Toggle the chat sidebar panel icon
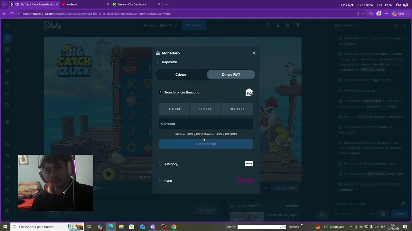The width and height of the screenshot is (412, 231). (x=297, y=25)
